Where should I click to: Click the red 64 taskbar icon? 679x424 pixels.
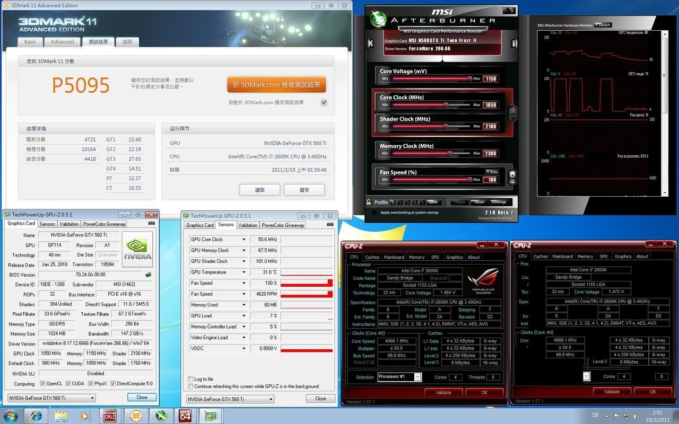click(x=185, y=416)
